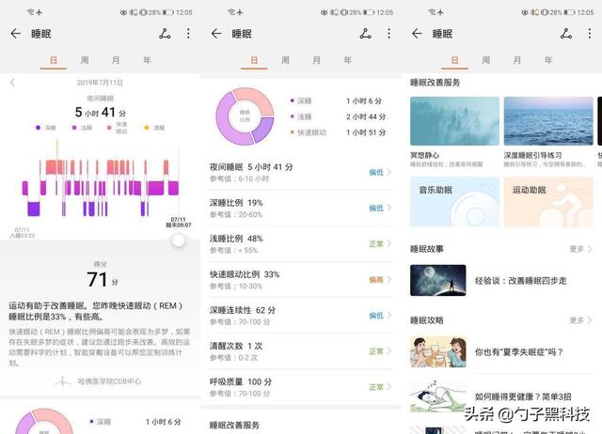Image resolution: width=602 pixels, height=434 pixels.
Task: Go to previous day beside 2019年7月11日
Action: [12, 83]
